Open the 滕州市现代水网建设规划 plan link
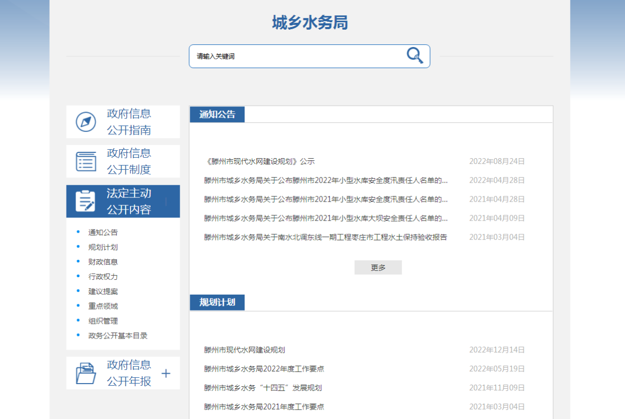625x419 pixels. click(x=244, y=350)
